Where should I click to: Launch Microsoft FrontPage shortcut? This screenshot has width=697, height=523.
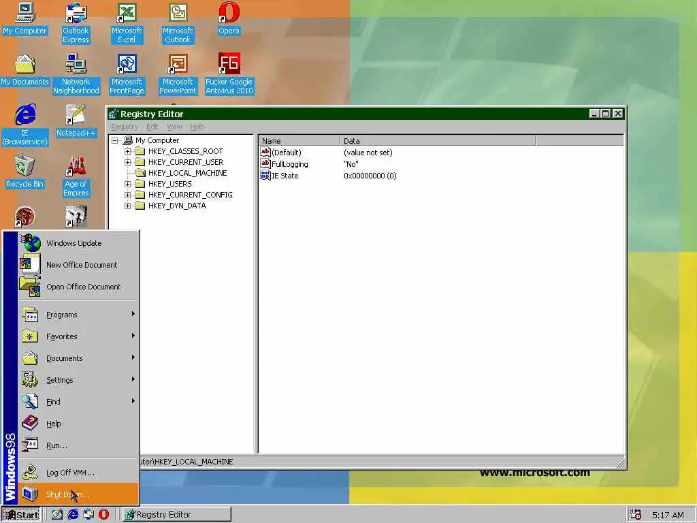(127, 74)
